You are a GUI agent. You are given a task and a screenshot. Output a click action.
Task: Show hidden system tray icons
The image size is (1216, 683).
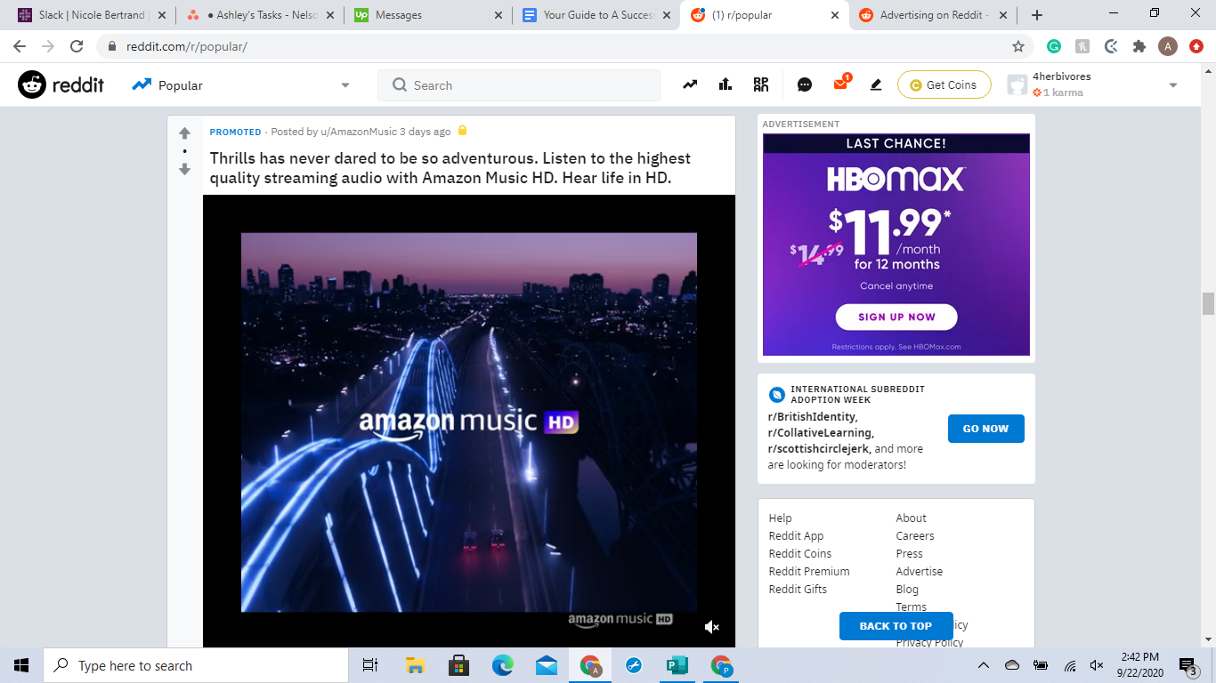984,665
